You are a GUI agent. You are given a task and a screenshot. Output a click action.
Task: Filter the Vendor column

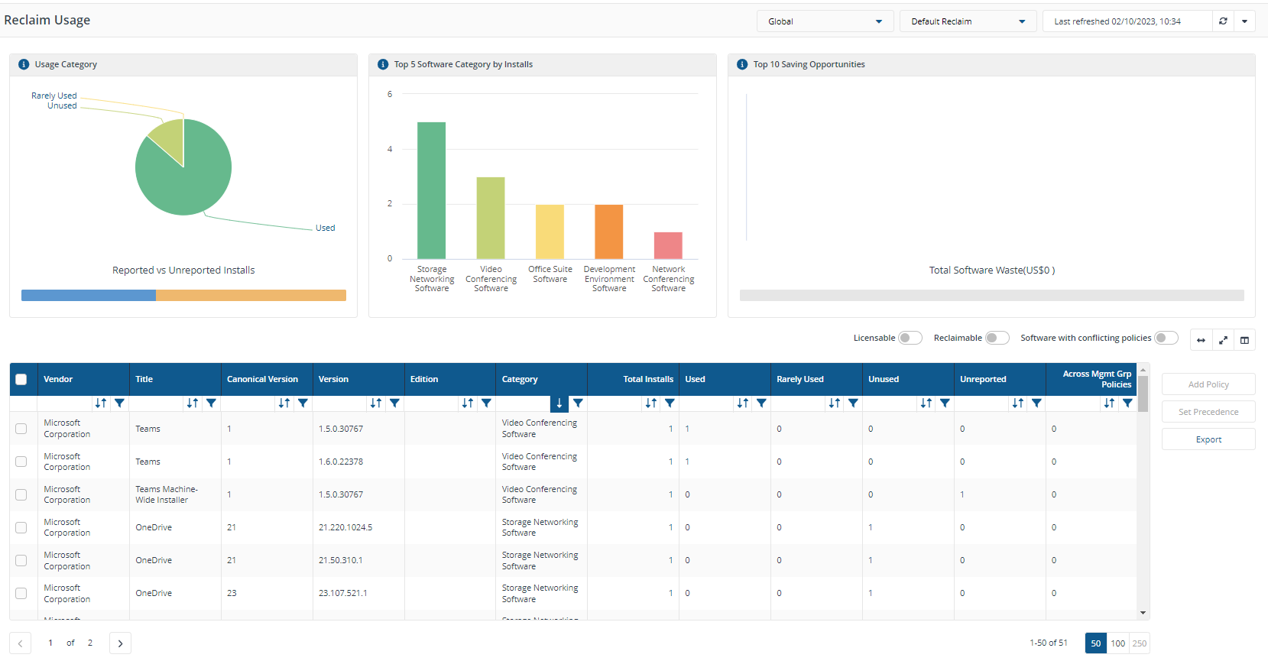coord(119,403)
